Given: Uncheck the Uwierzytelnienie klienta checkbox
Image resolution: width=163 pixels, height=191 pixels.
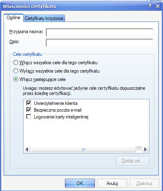Looking at the screenshot, I should point(29,103).
